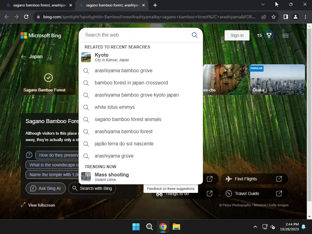Switch to the second sagano bamboo forest tab

tap(113, 5)
